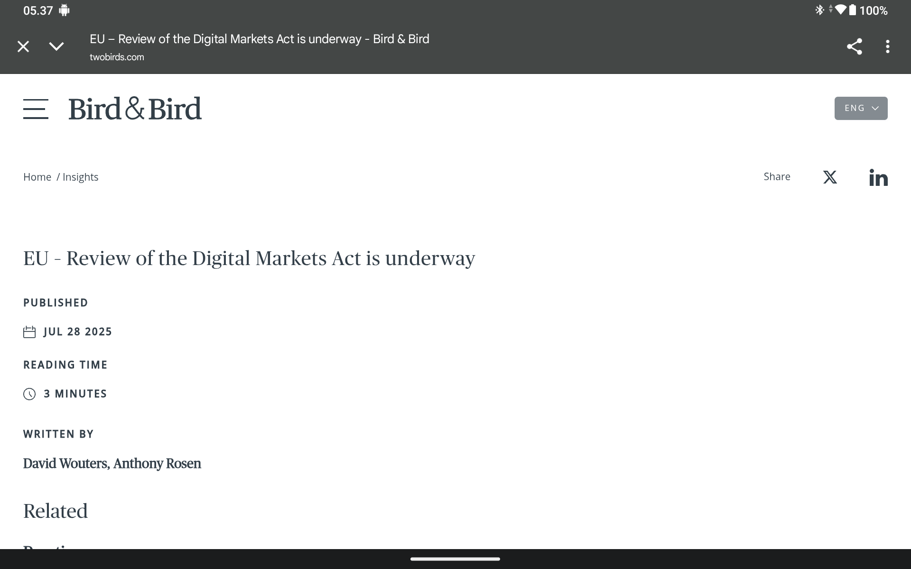Open the Insights breadcrumb link
The image size is (911, 569).
[80, 177]
